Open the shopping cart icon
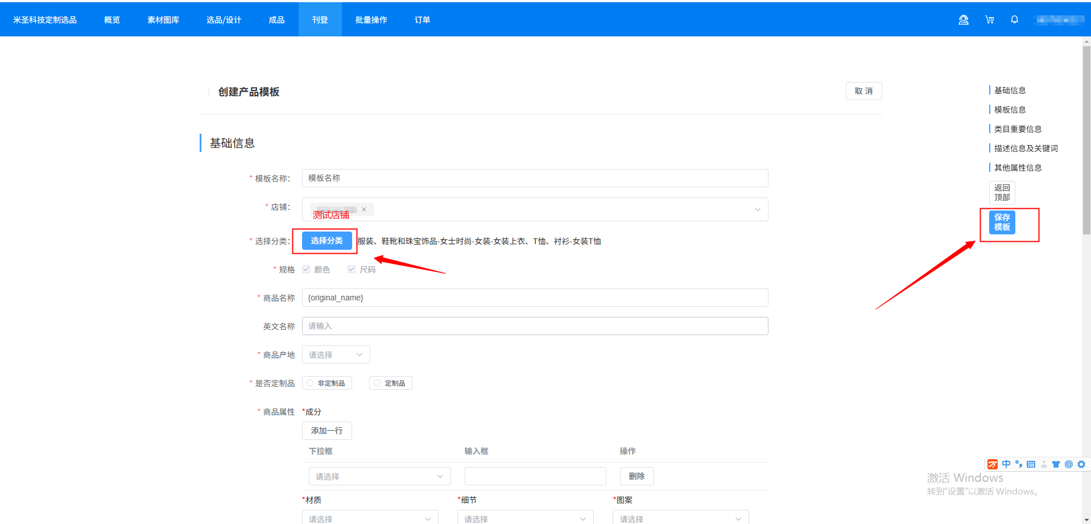This screenshot has width=1091, height=524. coord(990,20)
